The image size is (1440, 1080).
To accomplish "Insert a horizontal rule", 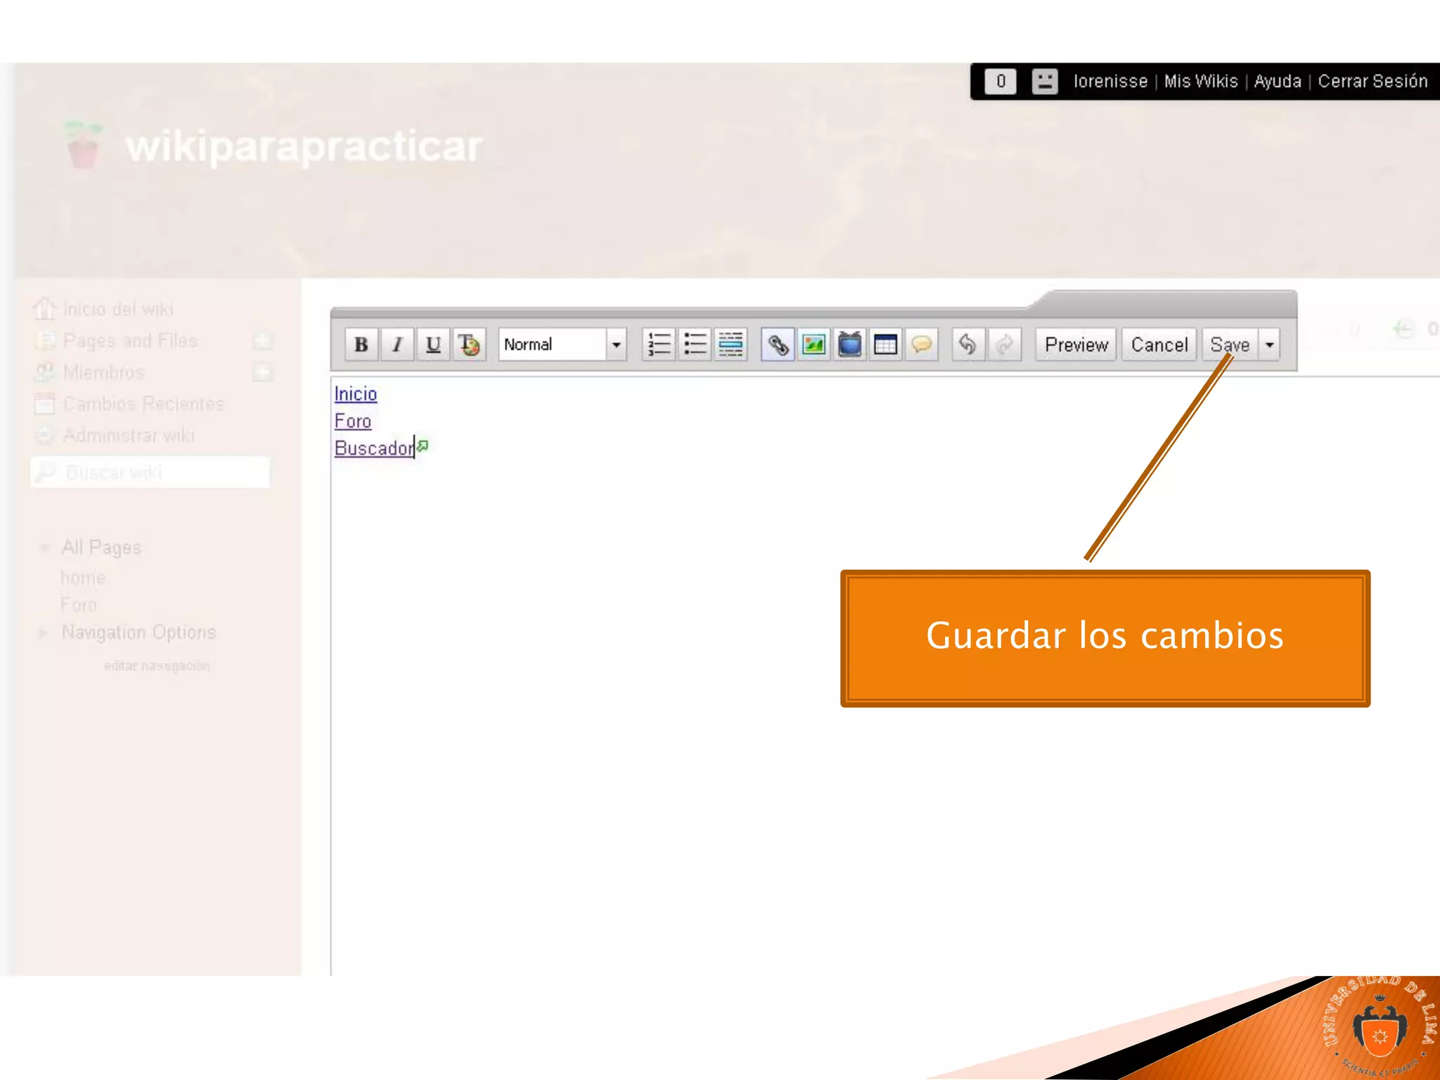I will 731,345.
